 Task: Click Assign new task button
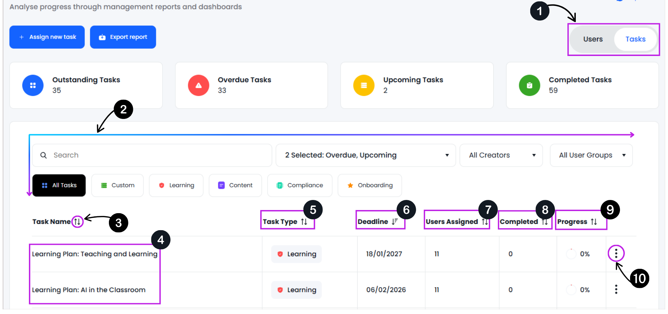tap(47, 37)
